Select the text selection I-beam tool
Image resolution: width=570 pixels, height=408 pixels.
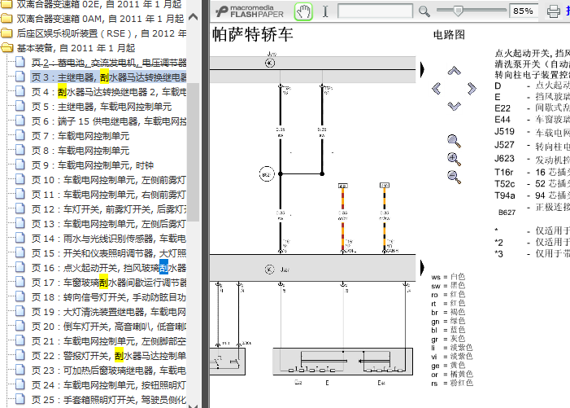coord(325,11)
